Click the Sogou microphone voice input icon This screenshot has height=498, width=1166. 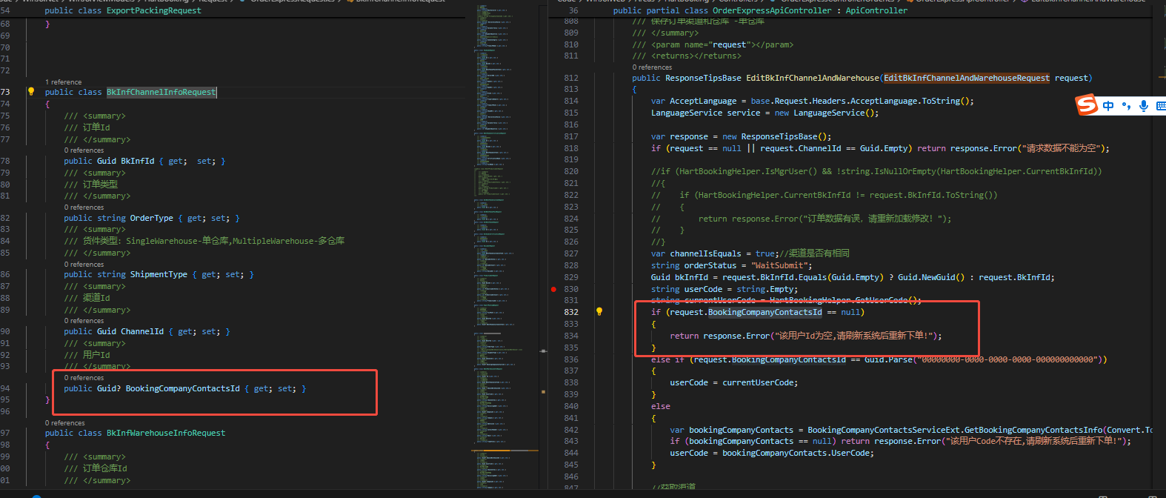[1144, 106]
